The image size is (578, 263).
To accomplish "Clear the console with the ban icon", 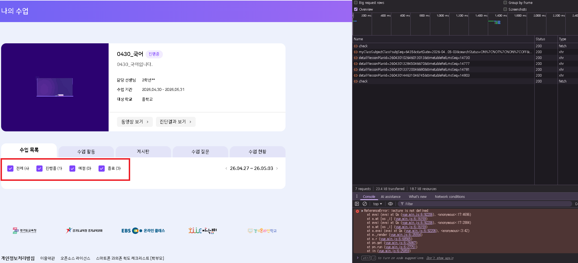I will pyautogui.click(x=365, y=204).
